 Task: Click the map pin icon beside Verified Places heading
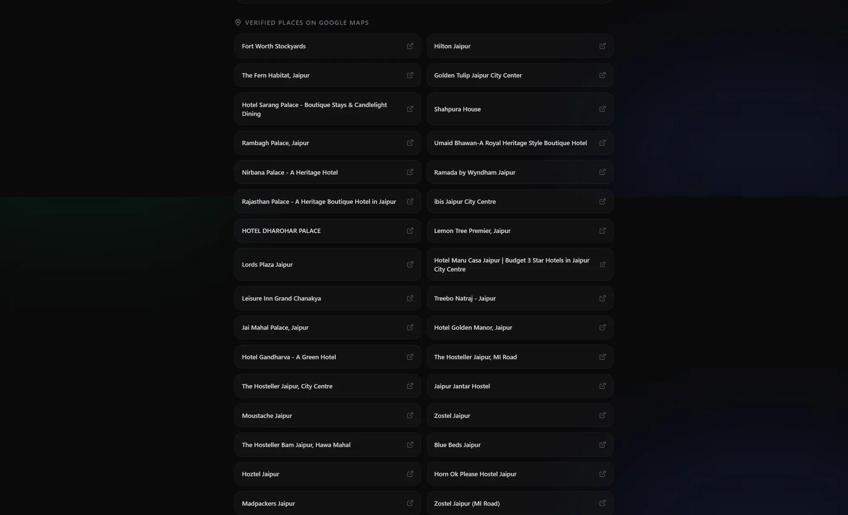[238, 23]
